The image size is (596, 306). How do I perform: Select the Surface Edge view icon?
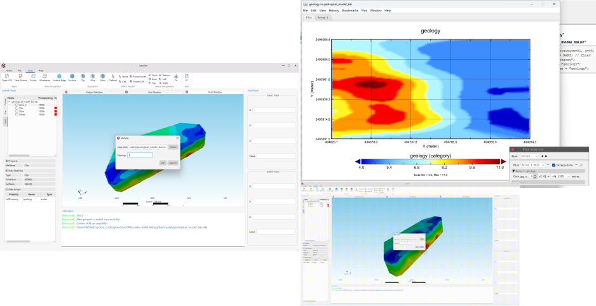[x=60, y=77]
